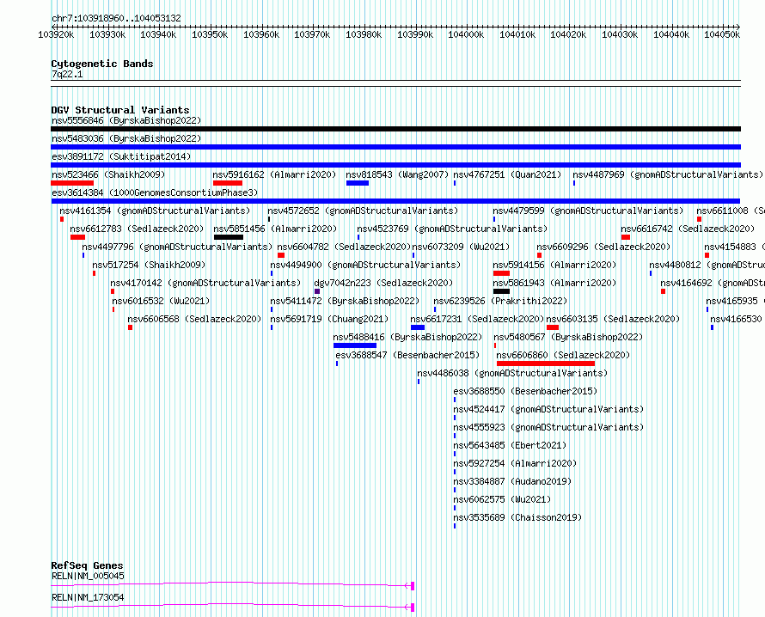Open nsv4767251 (Quan2021) variant

(507, 174)
